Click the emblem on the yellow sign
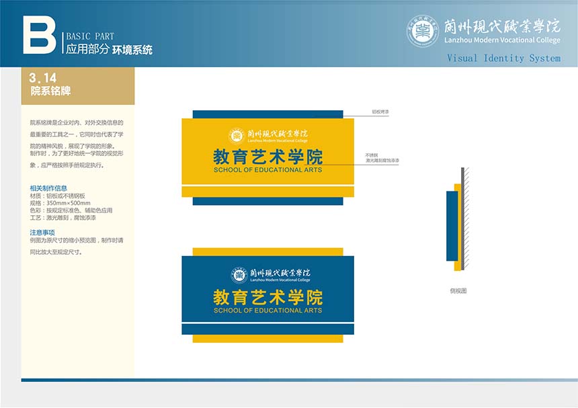Image resolution: width=578 pixels, height=408 pixels. pos(237,136)
